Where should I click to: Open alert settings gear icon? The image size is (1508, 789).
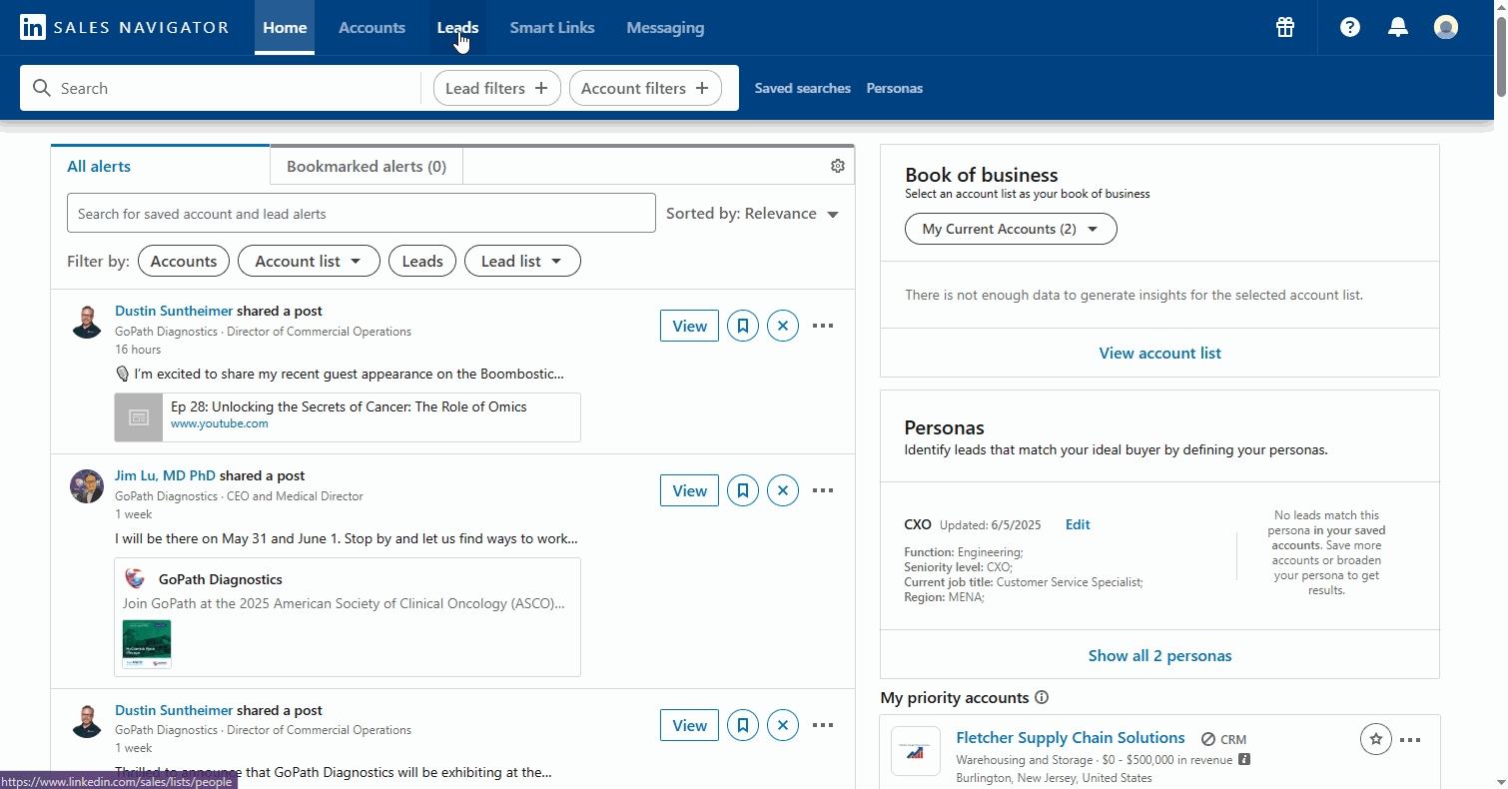838,166
